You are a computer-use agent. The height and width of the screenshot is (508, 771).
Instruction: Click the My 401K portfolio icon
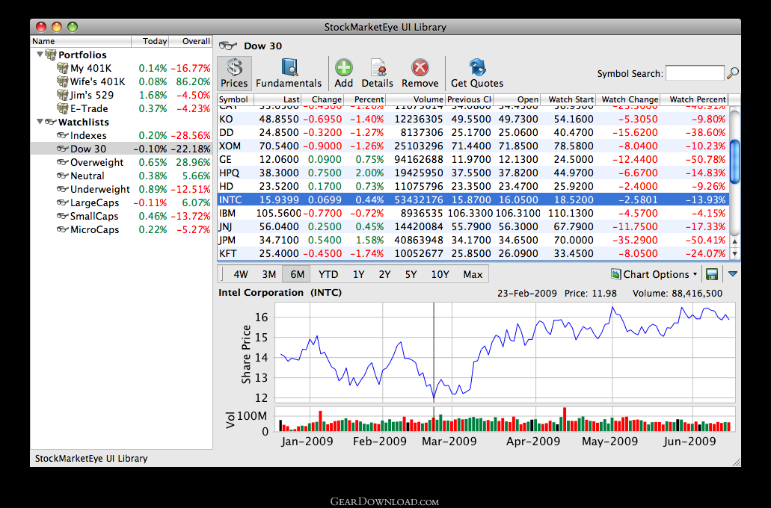pyautogui.click(x=62, y=68)
